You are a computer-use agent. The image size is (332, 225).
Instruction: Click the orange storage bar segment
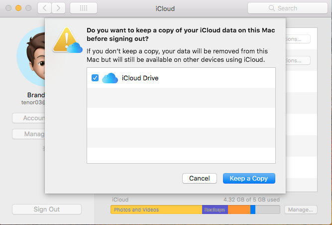tap(239, 210)
